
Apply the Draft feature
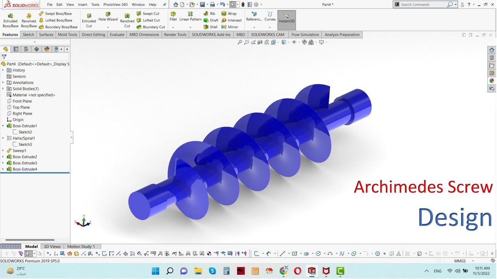pyautogui.click(x=211, y=20)
